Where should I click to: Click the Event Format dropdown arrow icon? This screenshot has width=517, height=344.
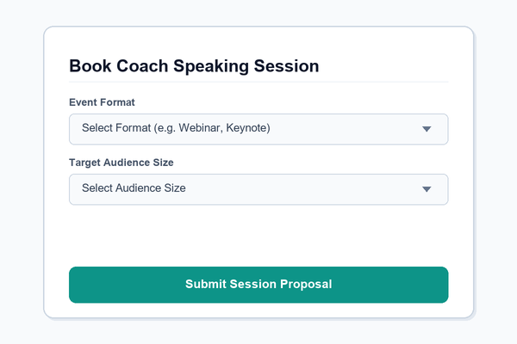tap(427, 129)
